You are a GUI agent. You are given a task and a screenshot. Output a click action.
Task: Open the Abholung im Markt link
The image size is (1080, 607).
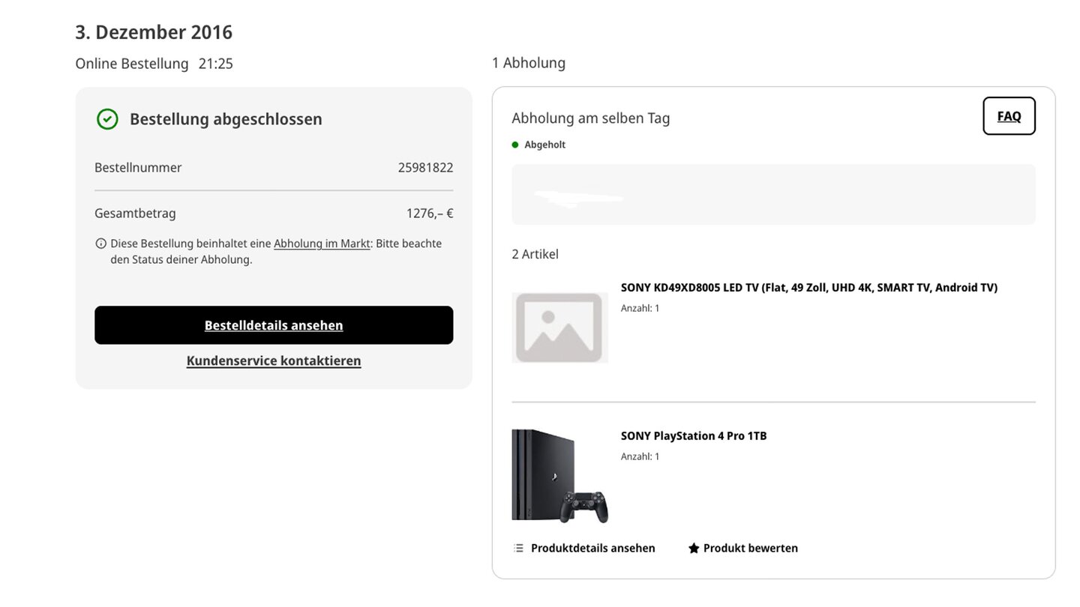pyautogui.click(x=322, y=244)
